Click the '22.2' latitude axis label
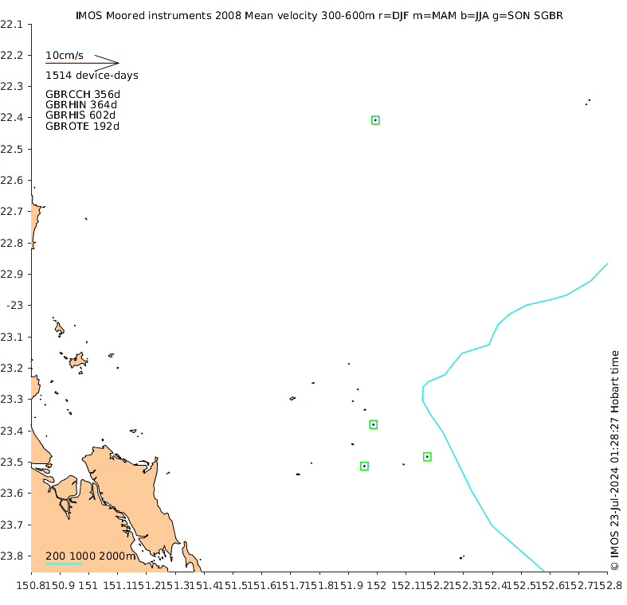The height and width of the screenshot is (605, 627). 12,55
